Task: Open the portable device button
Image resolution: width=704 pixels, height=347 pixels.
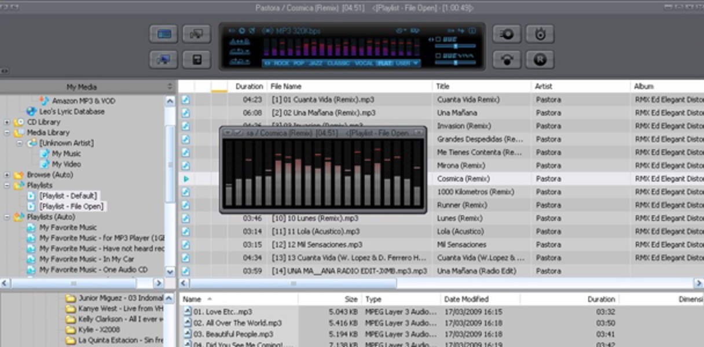Action: pos(196,59)
